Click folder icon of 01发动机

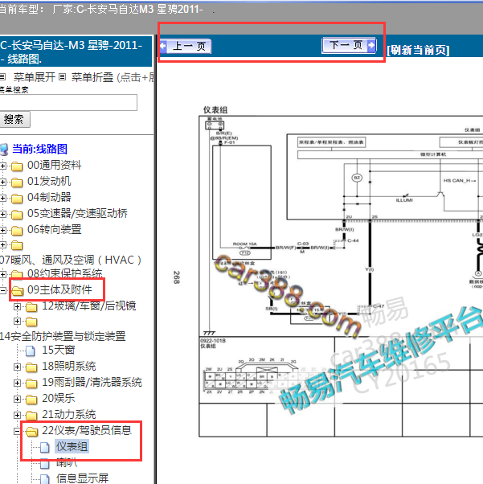click(17, 183)
